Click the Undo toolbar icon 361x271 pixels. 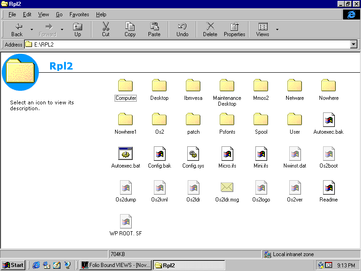[182, 26]
